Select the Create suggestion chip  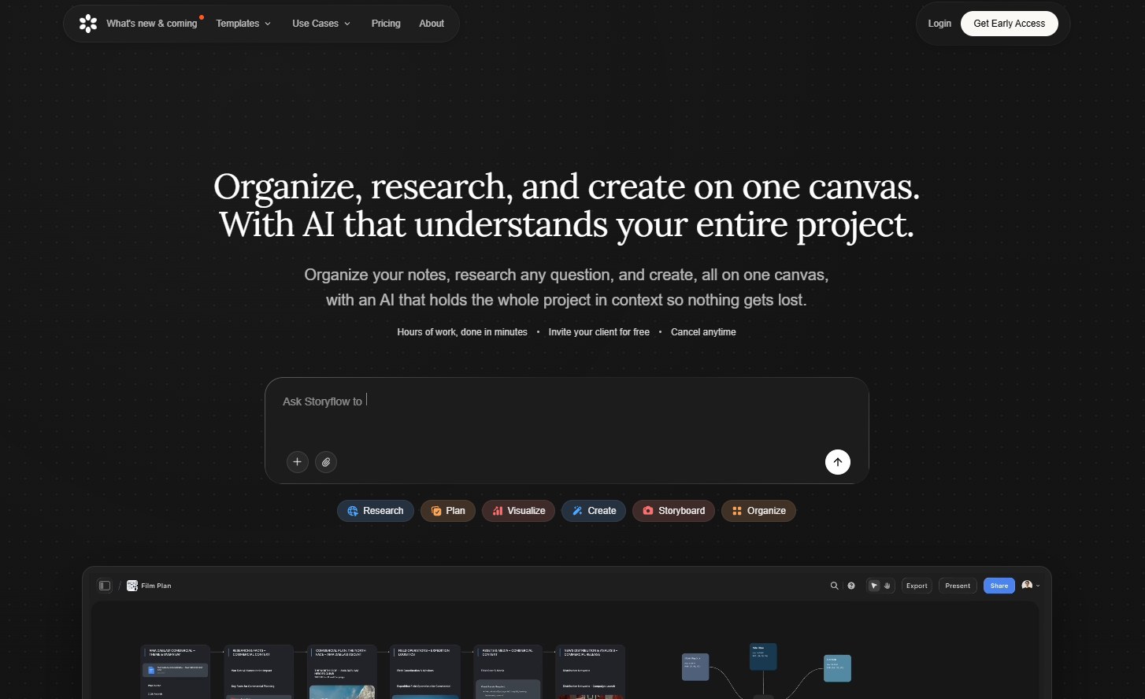(594, 511)
